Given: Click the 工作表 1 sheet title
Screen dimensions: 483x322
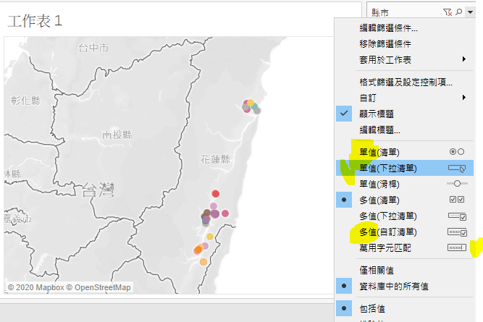Looking at the screenshot, I should [x=35, y=21].
